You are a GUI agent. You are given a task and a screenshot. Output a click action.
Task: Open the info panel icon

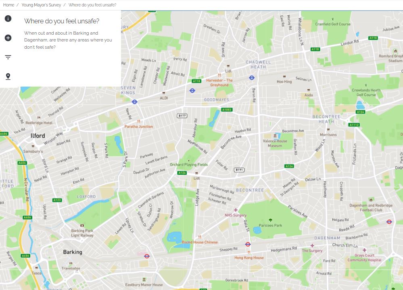click(x=8, y=19)
